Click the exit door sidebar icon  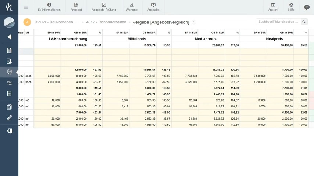[9, 131]
